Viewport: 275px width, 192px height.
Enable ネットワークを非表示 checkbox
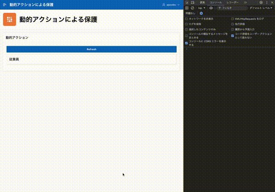186,19
